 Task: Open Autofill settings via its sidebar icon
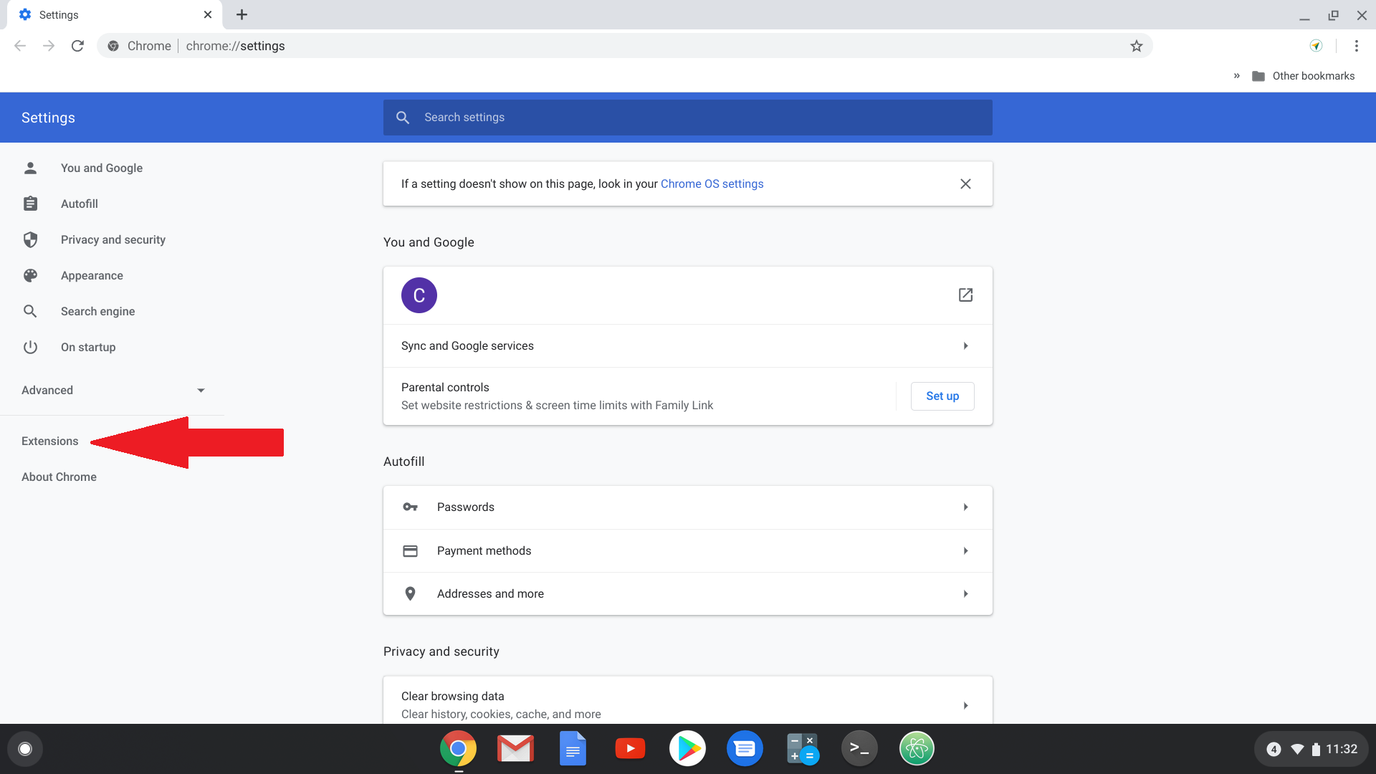click(30, 204)
